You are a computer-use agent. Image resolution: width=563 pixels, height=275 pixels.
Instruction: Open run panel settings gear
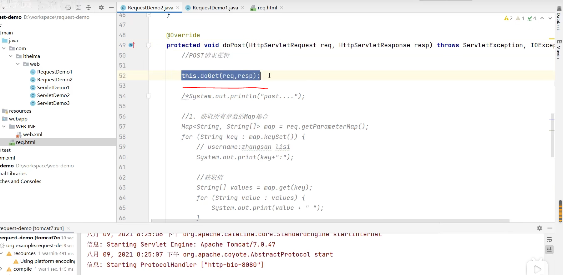point(540,228)
